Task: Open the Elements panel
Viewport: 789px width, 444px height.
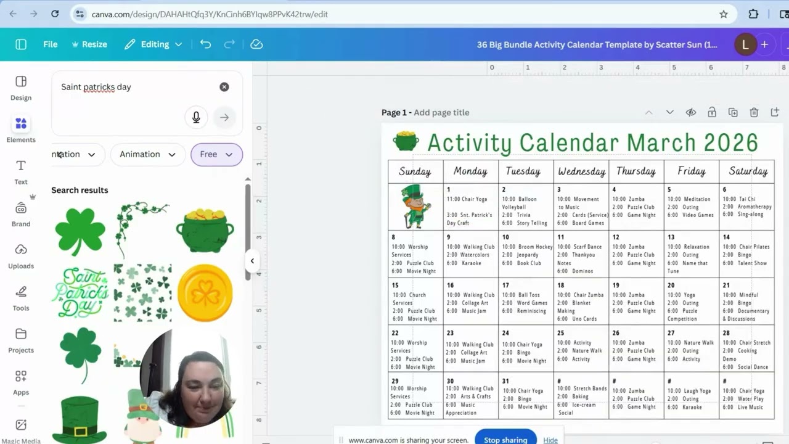Action: coord(21,130)
